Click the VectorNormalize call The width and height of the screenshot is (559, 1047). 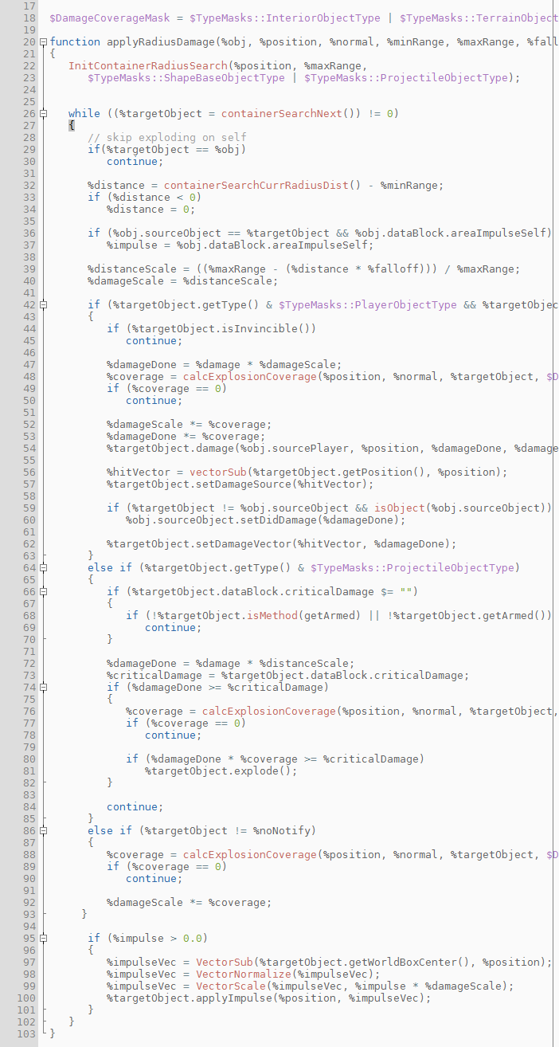click(x=244, y=974)
